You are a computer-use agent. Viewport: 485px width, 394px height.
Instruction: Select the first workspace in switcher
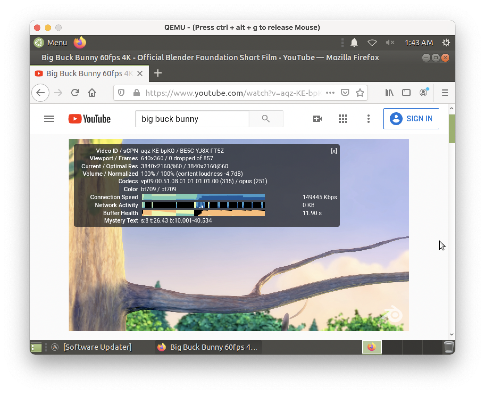tap(372, 347)
